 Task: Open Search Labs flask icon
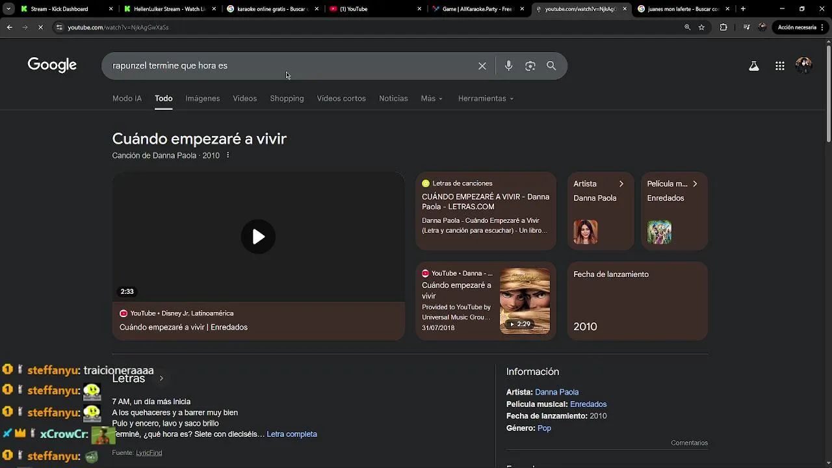754,66
